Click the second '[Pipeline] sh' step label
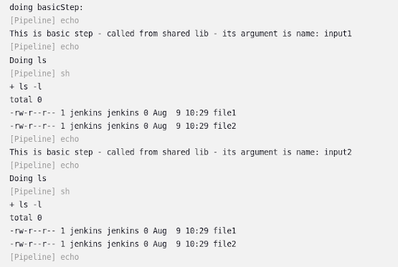The image size is (398, 267). coord(39,192)
